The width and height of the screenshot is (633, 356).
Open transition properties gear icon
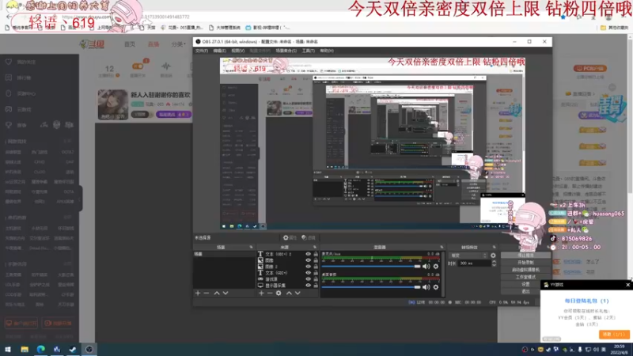coord(493,256)
